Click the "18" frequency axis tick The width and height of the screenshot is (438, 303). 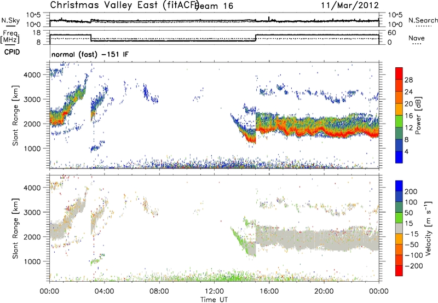(x=37, y=33)
